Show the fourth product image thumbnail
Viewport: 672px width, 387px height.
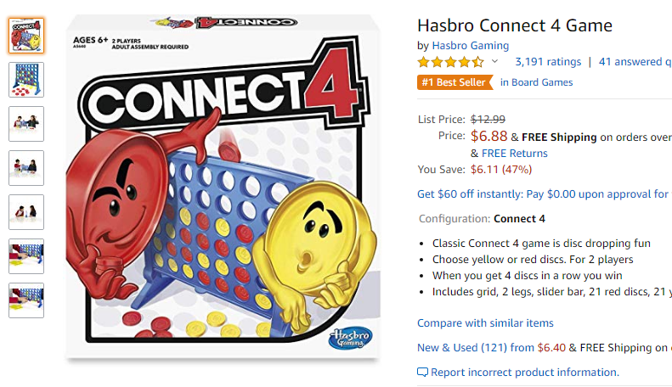coord(26,168)
